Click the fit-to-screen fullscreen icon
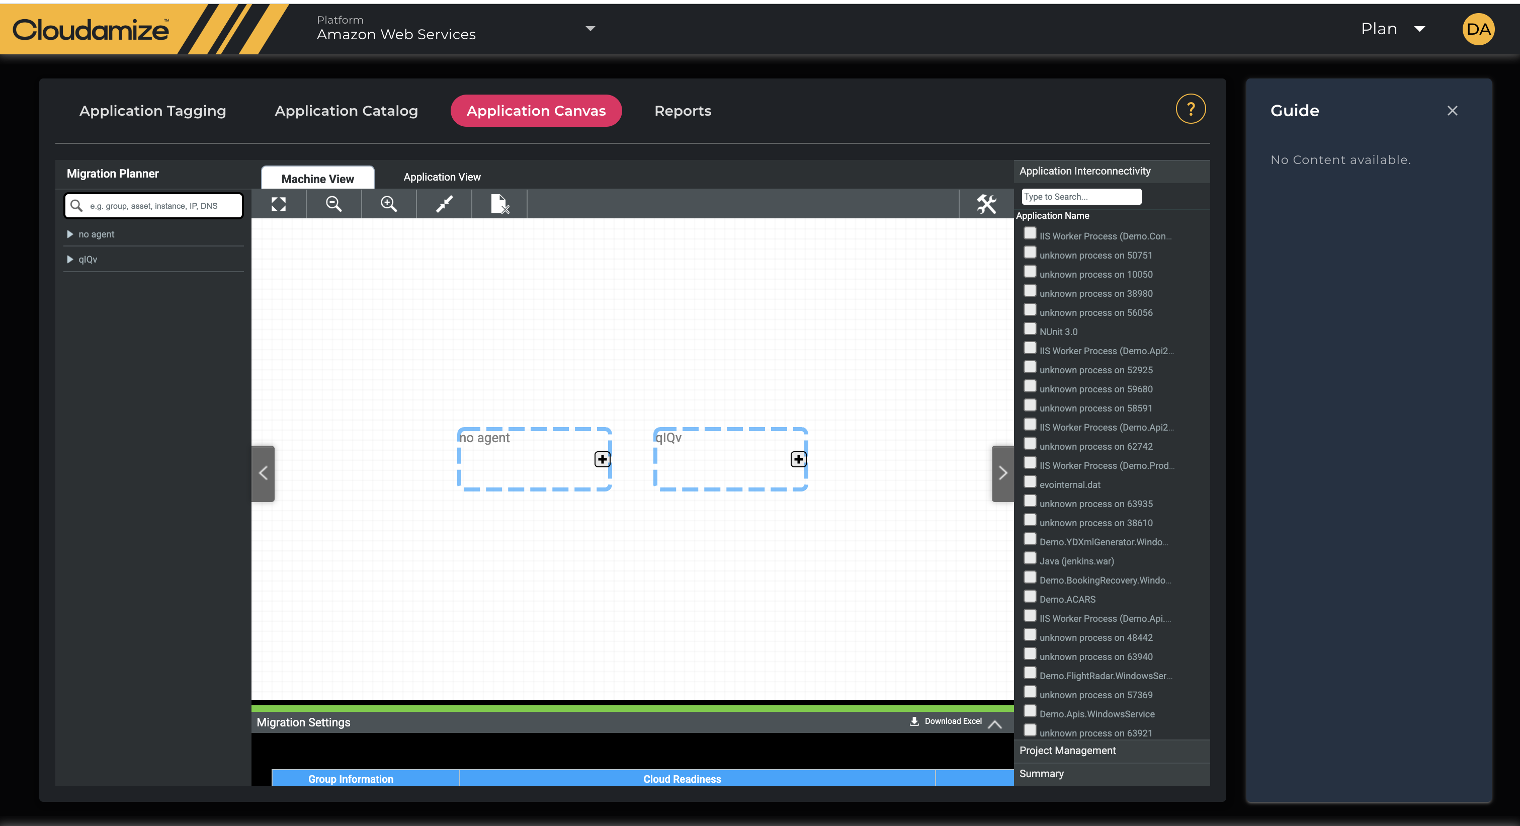 pos(279,204)
